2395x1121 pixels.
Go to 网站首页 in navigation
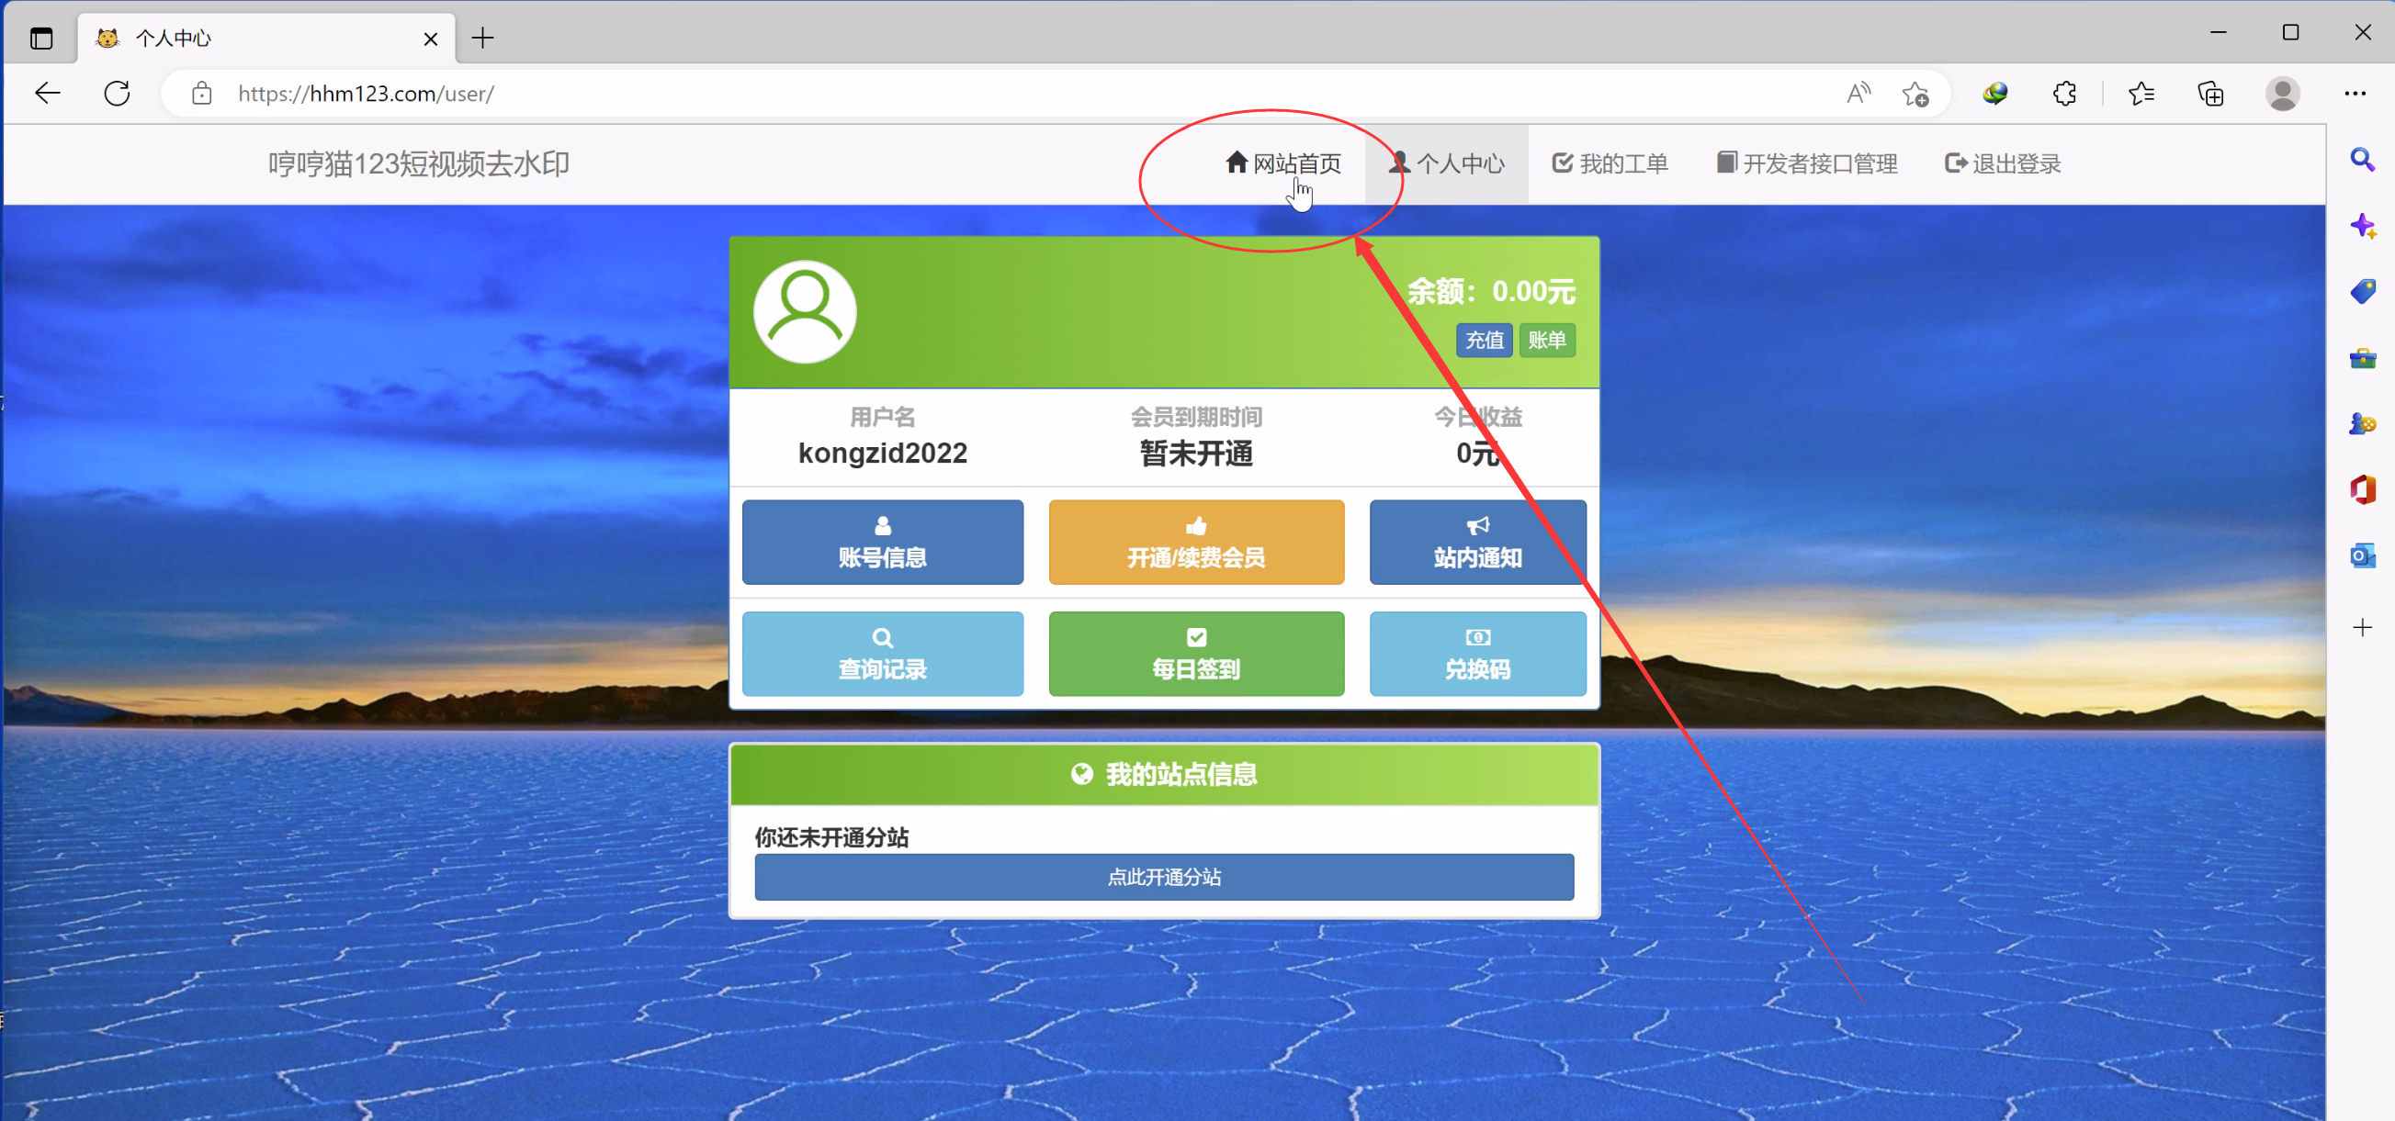pyautogui.click(x=1284, y=164)
